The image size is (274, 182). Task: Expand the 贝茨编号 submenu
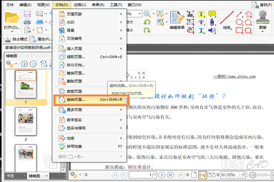(90, 38)
